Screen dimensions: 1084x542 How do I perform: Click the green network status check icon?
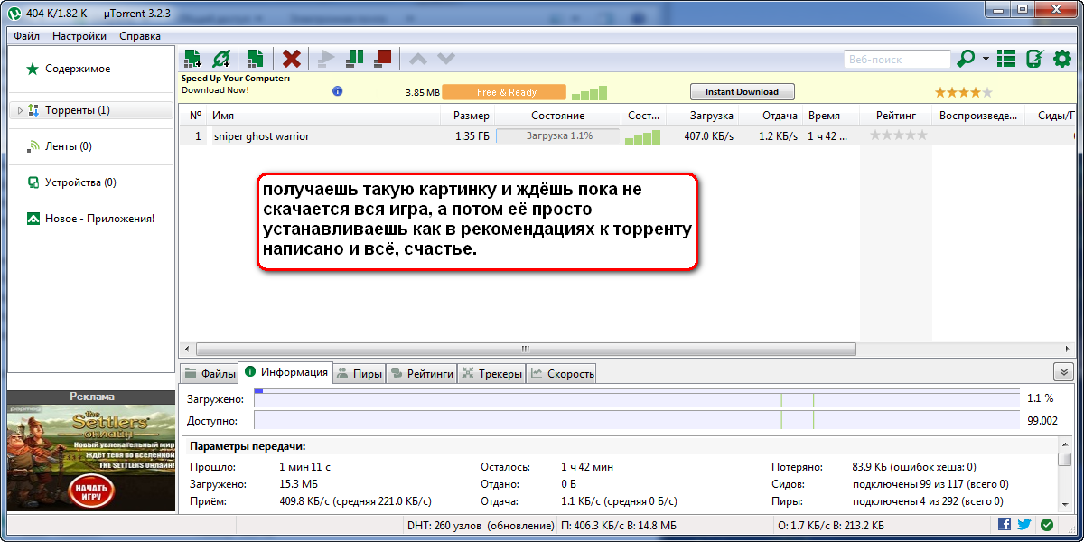[1047, 524]
